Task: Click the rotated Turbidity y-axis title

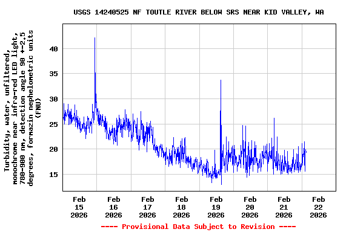Action: click(x=22, y=108)
